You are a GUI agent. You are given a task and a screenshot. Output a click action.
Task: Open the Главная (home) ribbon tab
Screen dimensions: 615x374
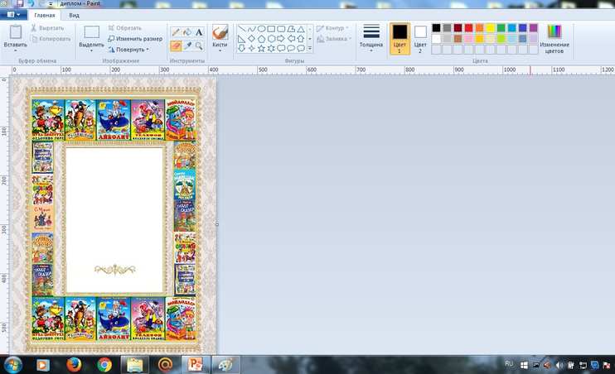(x=45, y=16)
